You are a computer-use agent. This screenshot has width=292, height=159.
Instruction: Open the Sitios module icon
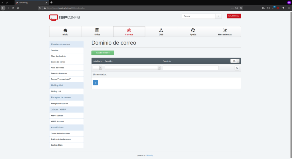coord(97,30)
